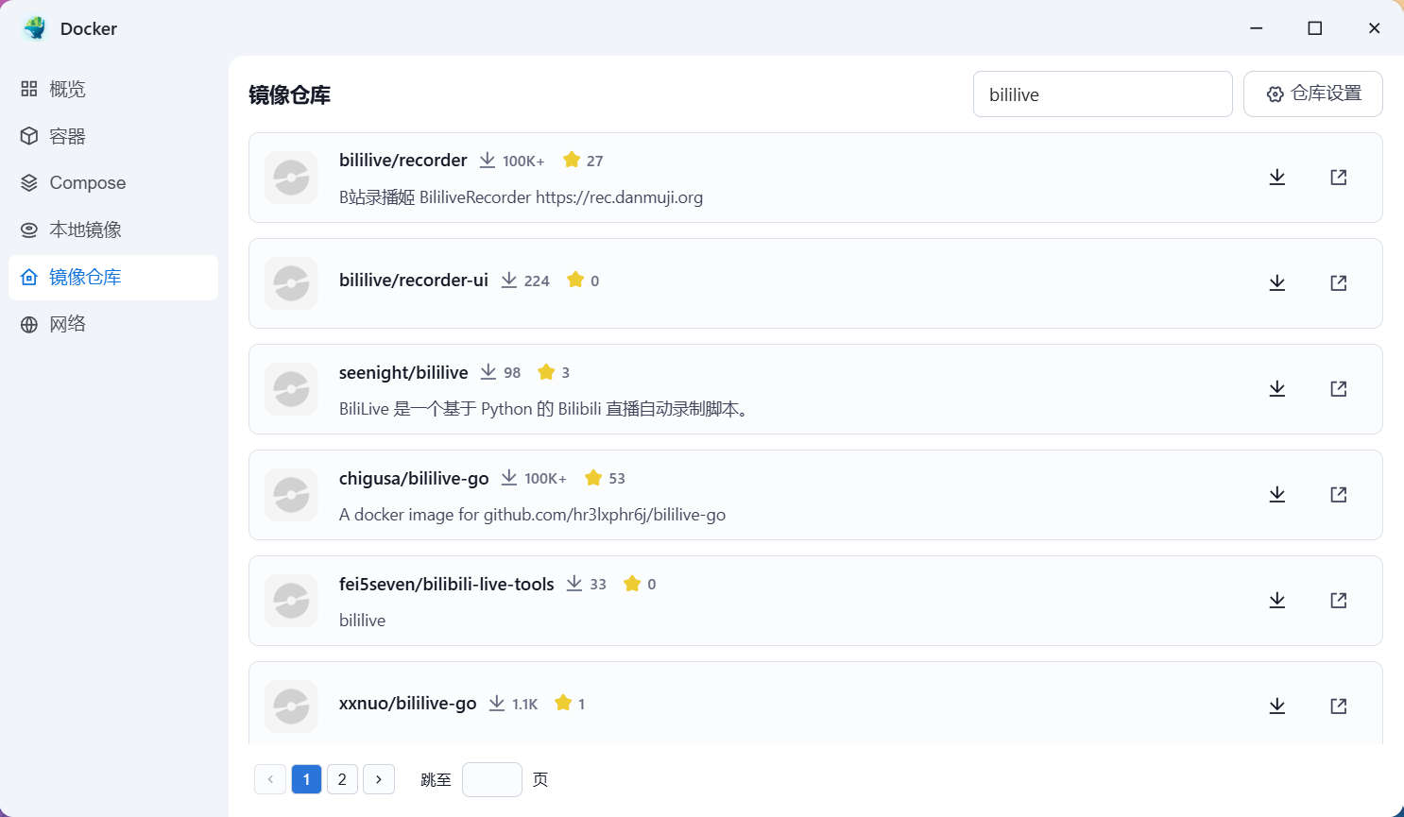This screenshot has width=1404, height=817.
Task: Click the xxnuo/bililive-go title text
Action: pyautogui.click(x=408, y=704)
